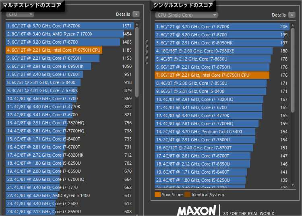302x216 pixels.
Task: Select single-thread row Core i7-8700K score 206
Action: tap(222, 27)
